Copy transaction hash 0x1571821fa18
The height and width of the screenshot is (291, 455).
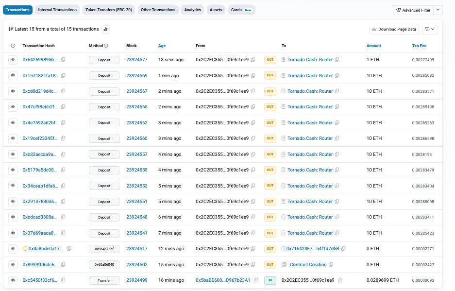63,75
